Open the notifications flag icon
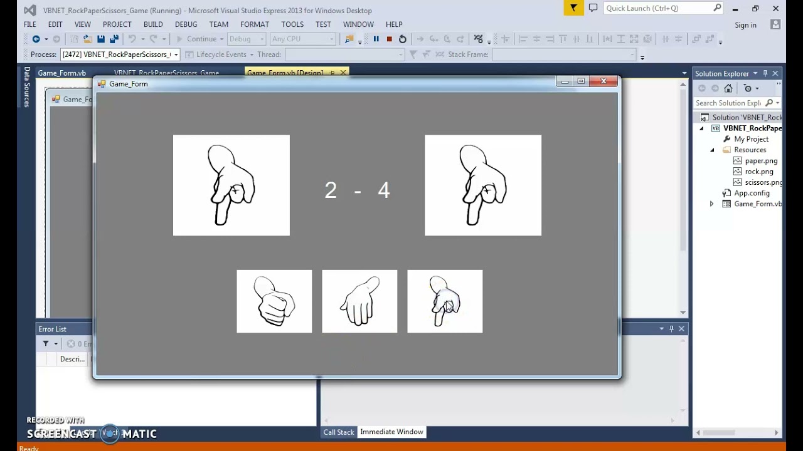The height and width of the screenshot is (451, 803). click(x=573, y=8)
